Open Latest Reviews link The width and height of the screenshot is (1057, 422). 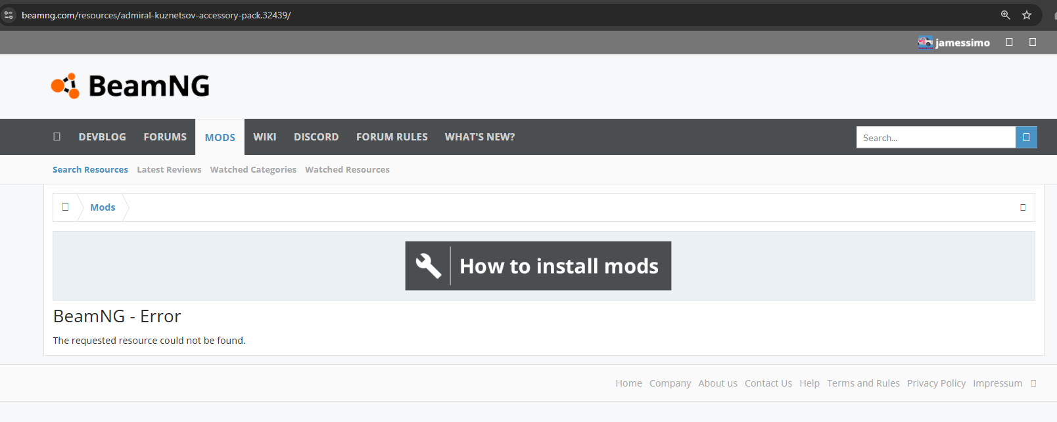[169, 169]
